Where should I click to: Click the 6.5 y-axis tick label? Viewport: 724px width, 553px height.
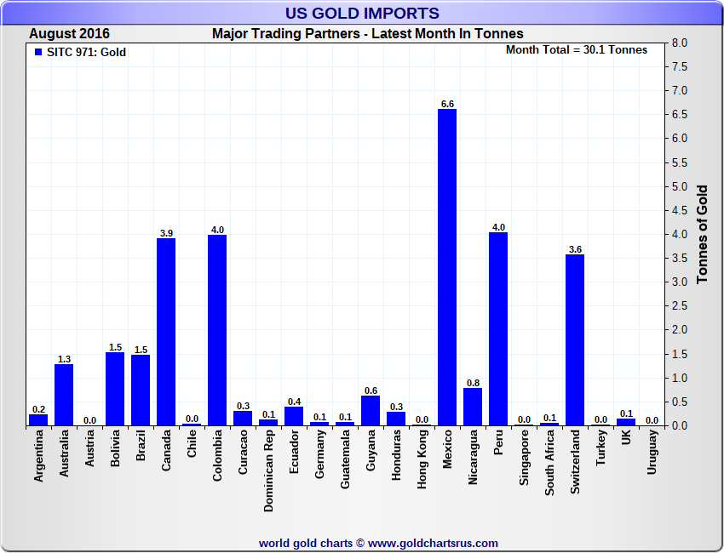click(679, 114)
